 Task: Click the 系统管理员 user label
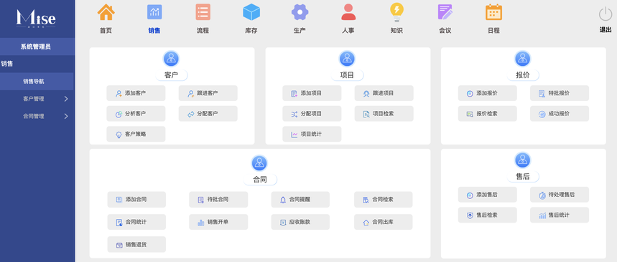[x=36, y=47]
